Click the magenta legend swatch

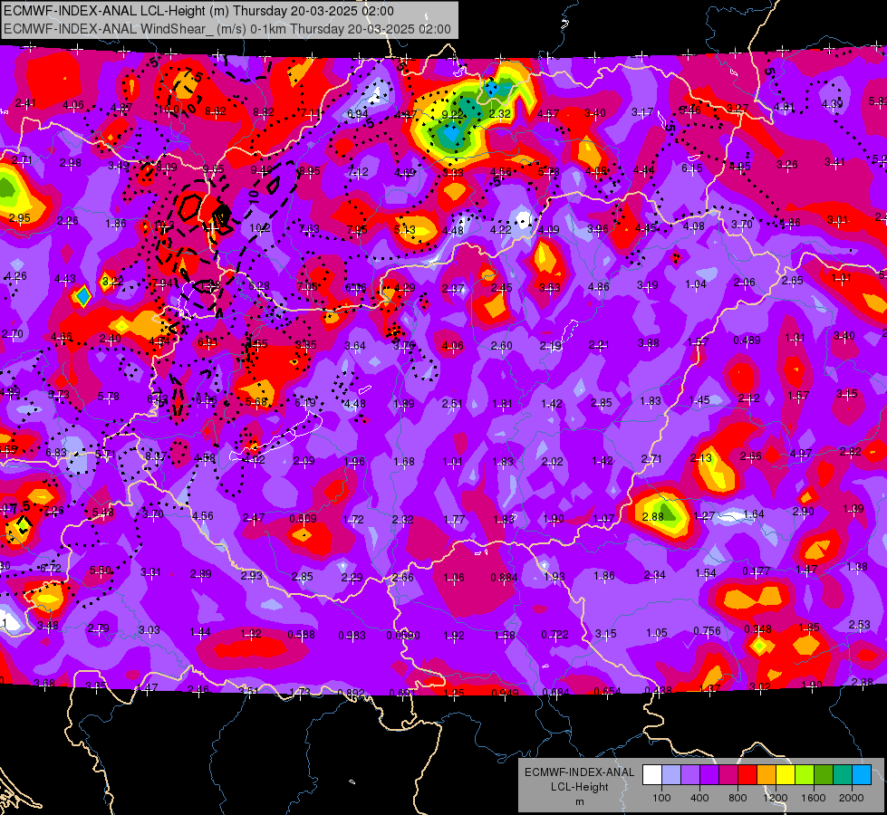pyautogui.click(x=728, y=775)
